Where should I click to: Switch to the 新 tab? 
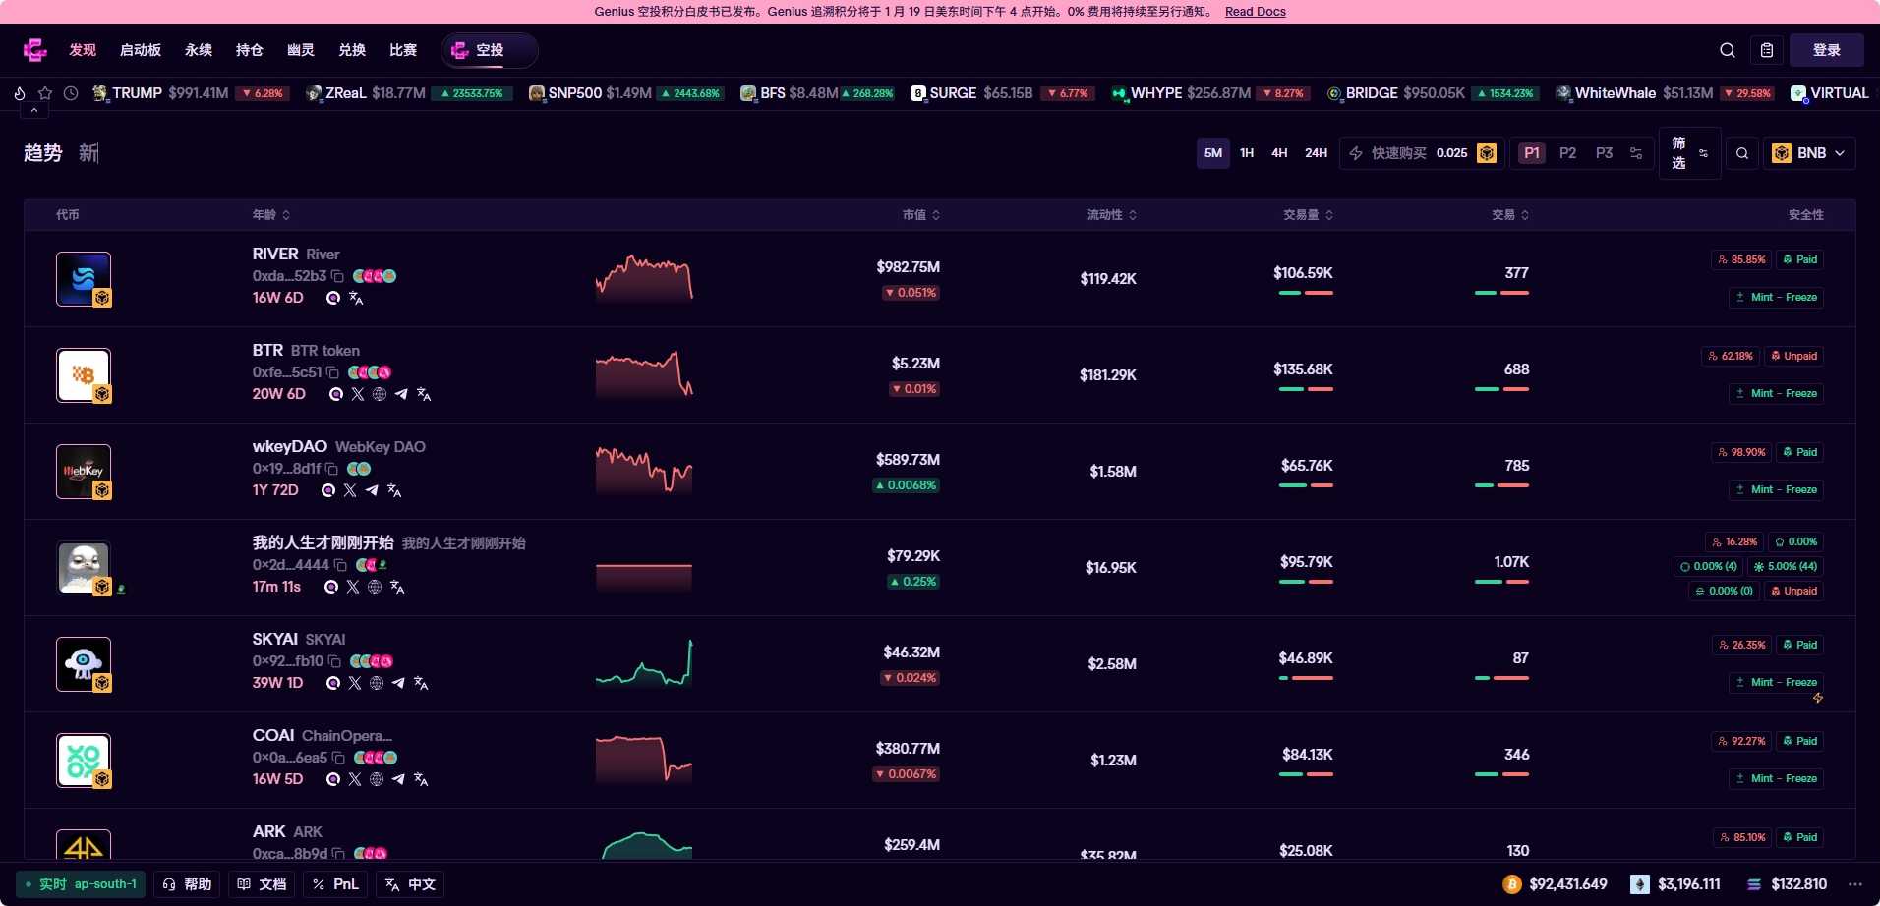tap(88, 153)
